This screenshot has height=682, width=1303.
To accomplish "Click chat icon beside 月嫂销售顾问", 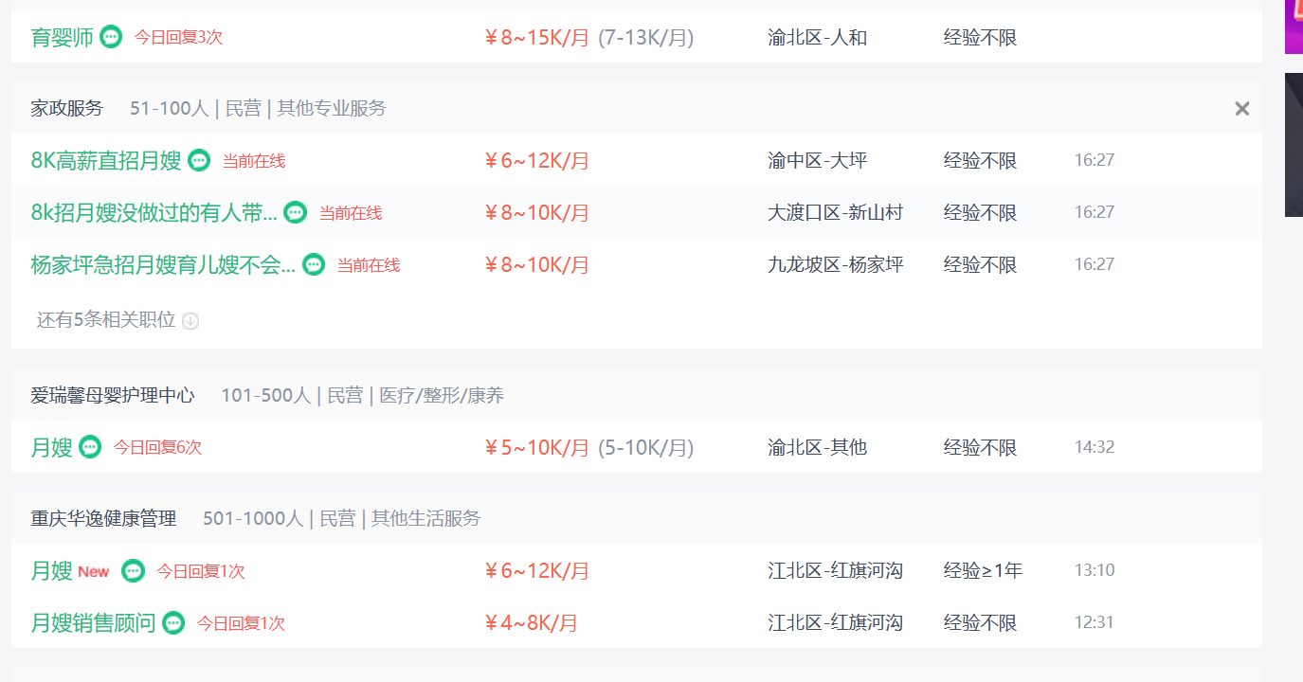I will click(x=173, y=622).
